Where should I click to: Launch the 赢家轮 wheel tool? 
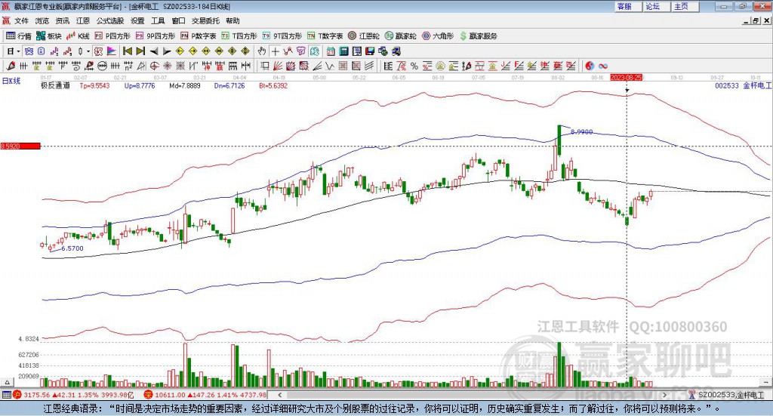[x=400, y=36]
